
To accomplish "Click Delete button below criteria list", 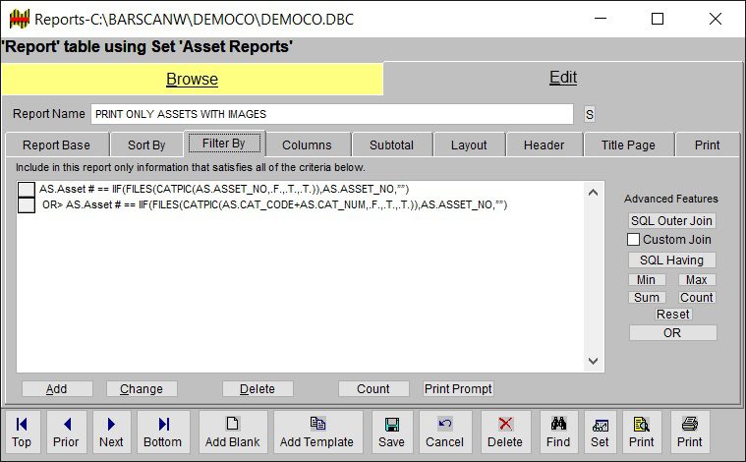I will coord(258,388).
